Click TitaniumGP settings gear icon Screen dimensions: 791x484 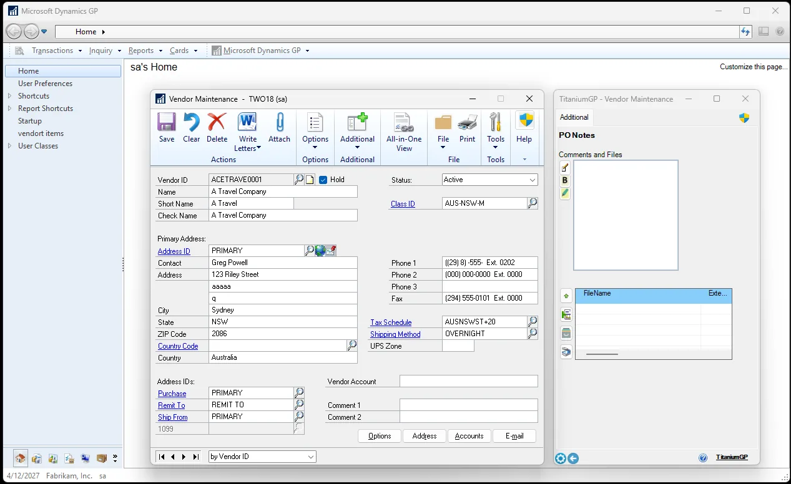560,458
